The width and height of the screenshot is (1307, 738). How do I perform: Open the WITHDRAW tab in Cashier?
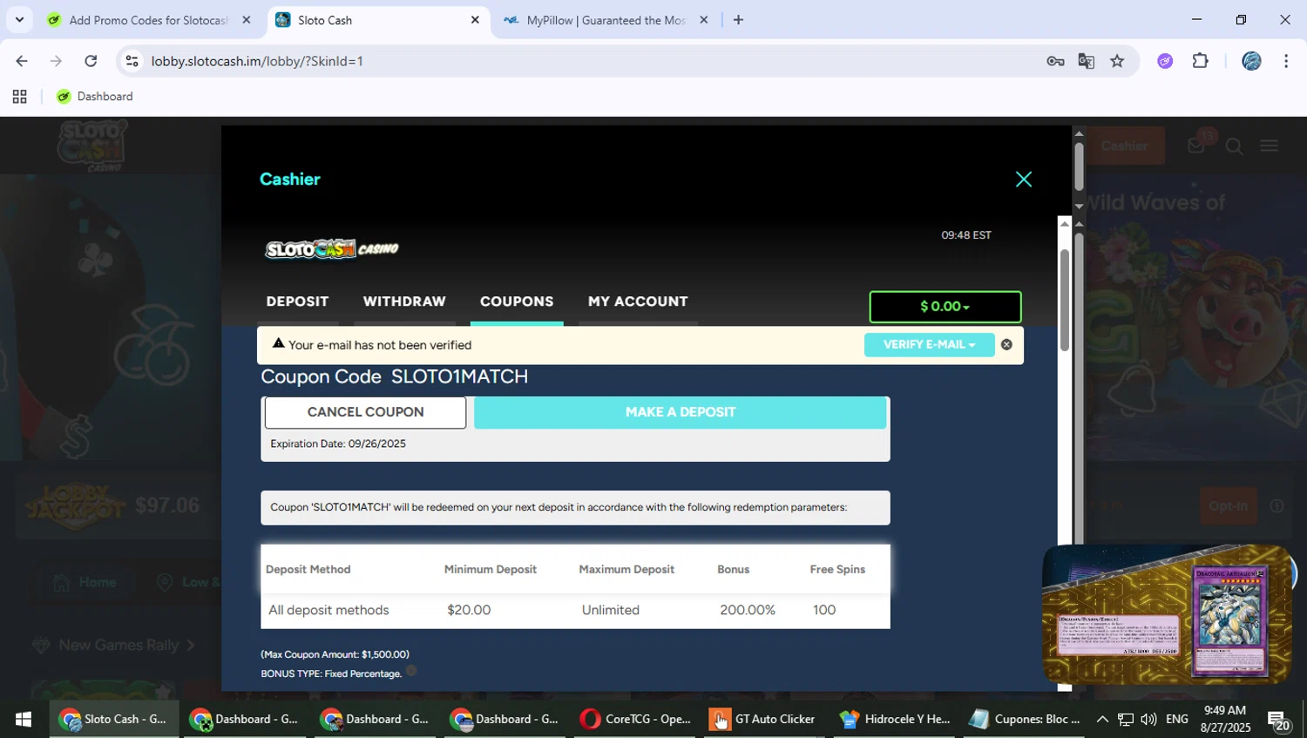[x=404, y=301]
